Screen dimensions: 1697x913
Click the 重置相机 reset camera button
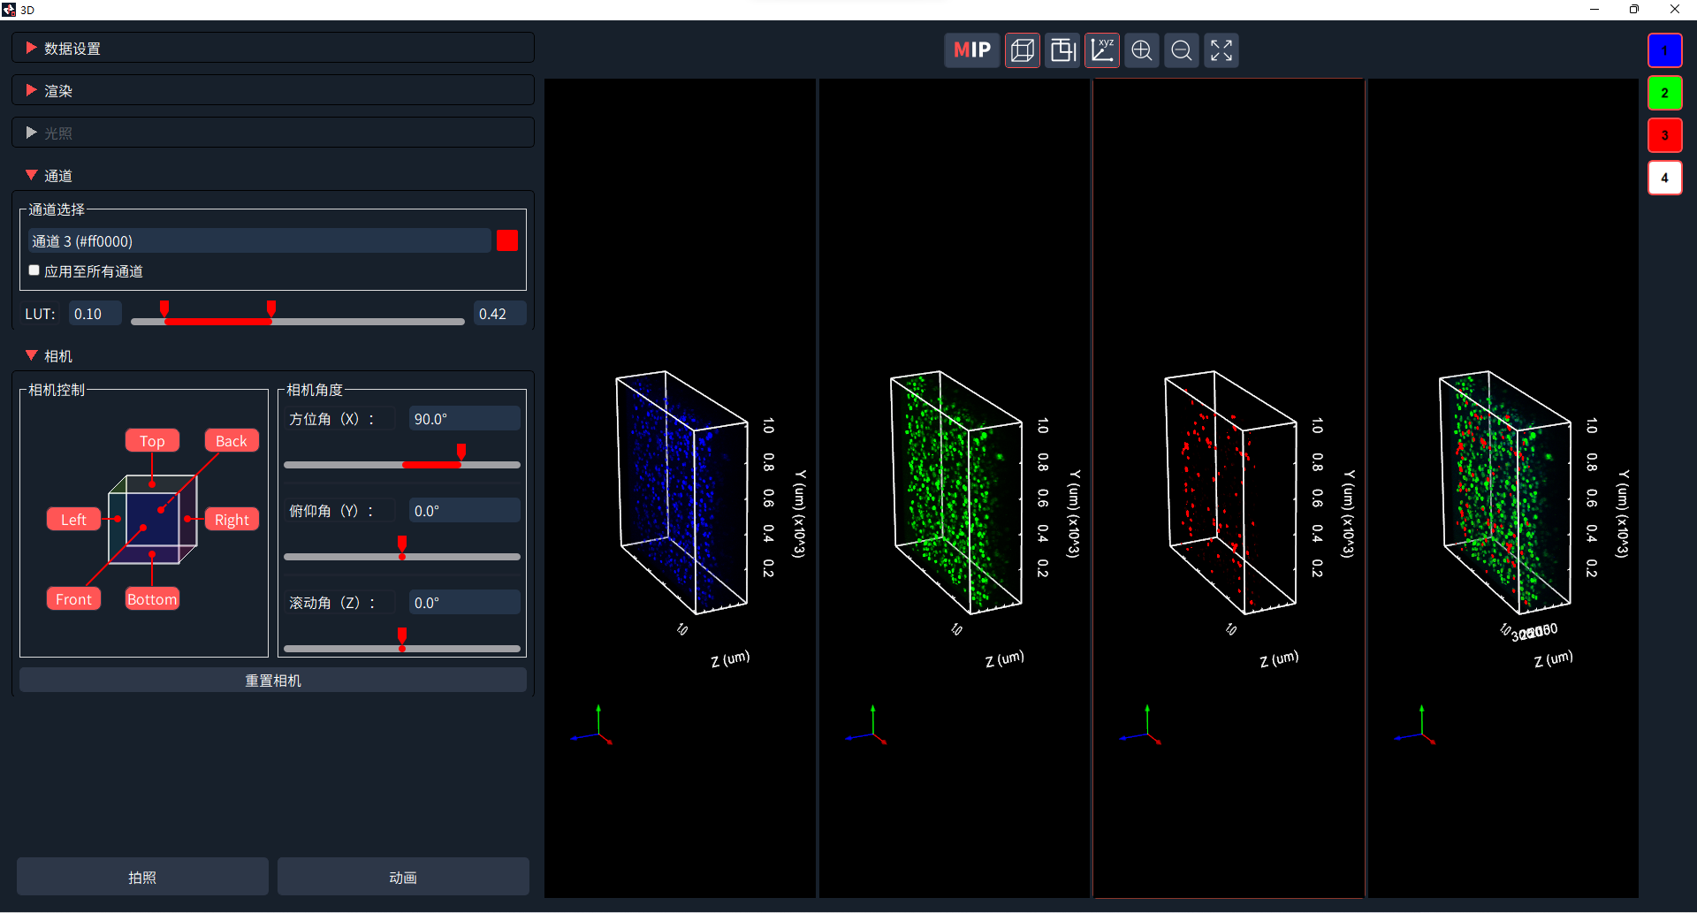point(273,681)
